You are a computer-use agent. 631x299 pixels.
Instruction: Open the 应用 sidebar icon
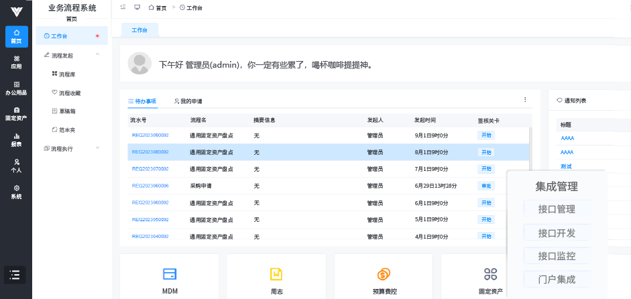pos(16,62)
